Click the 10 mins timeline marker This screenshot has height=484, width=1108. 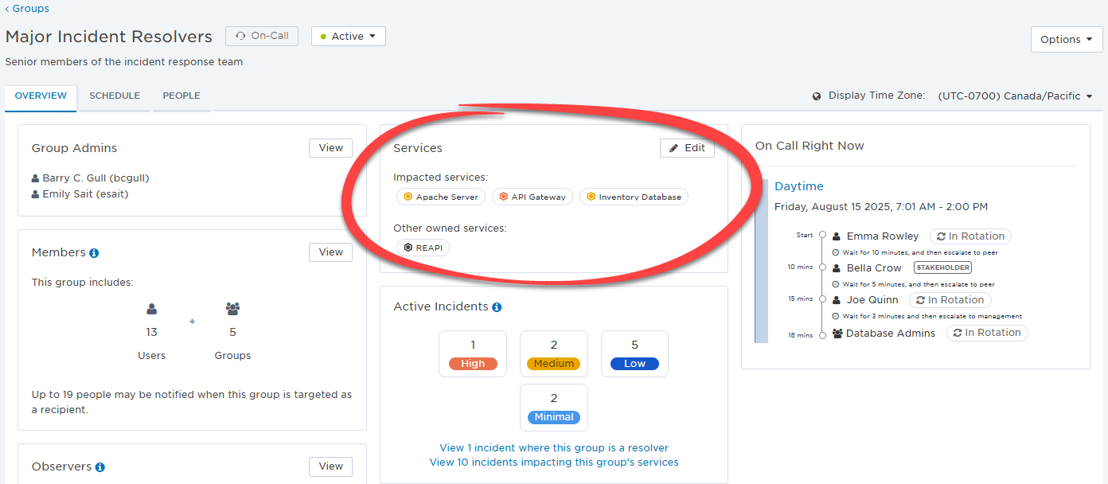(x=822, y=267)
